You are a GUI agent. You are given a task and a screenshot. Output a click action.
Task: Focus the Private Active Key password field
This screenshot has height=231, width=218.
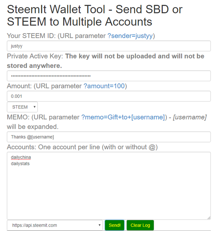[109, 76]
